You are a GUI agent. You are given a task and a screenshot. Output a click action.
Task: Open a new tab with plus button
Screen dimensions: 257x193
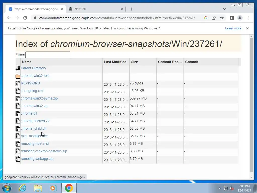(x=131, y=9)
